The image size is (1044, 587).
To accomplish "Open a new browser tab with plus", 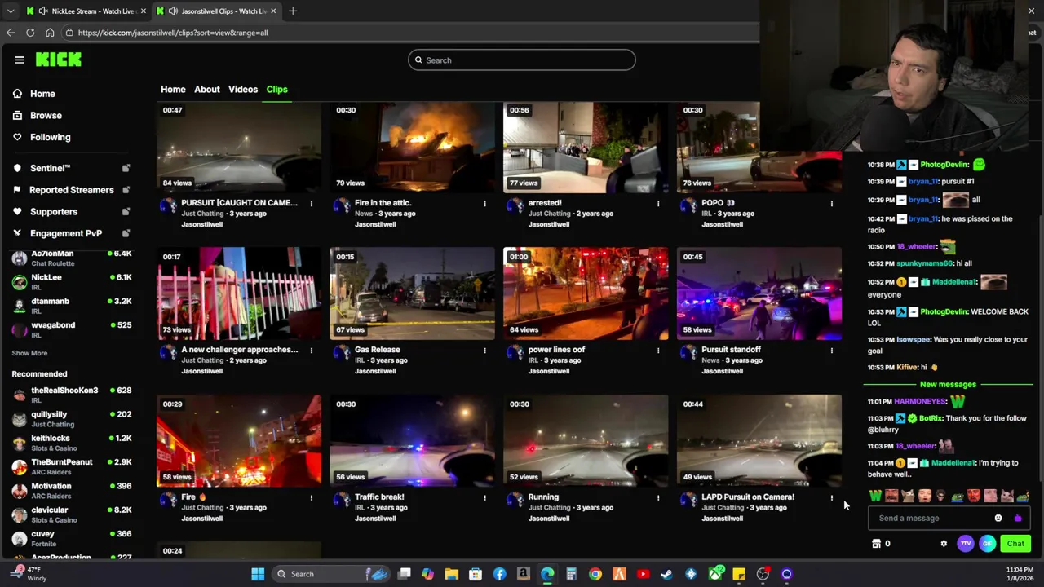I will (x=293, y=11).
